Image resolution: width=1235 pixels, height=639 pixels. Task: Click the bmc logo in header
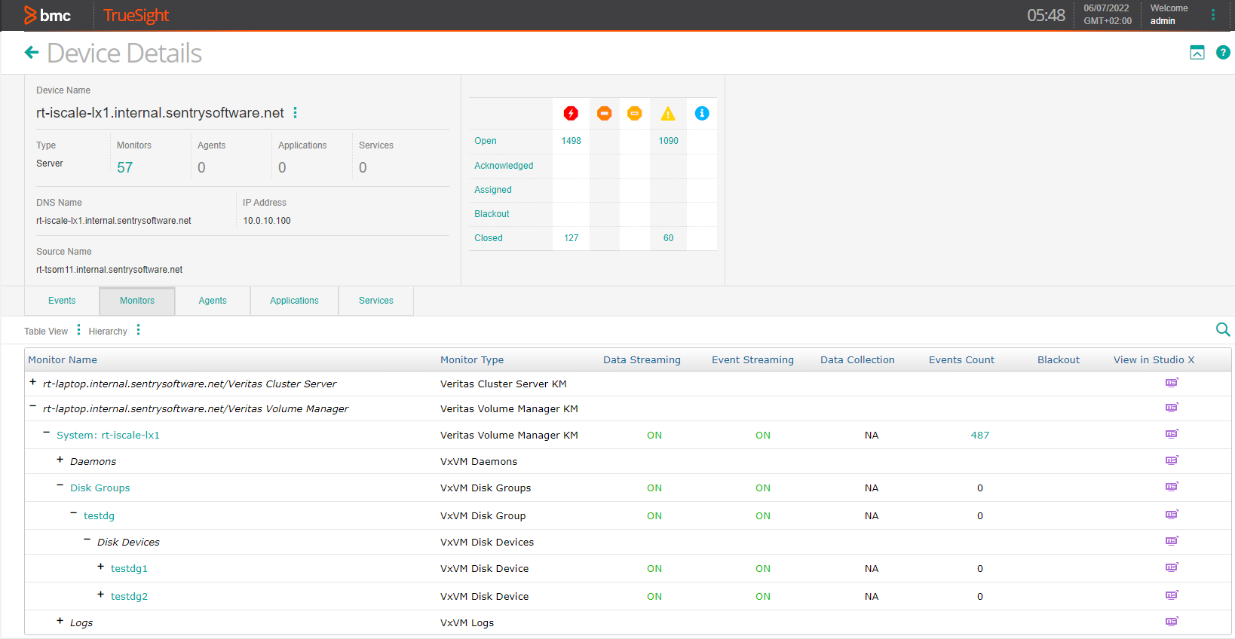(47, 15)
